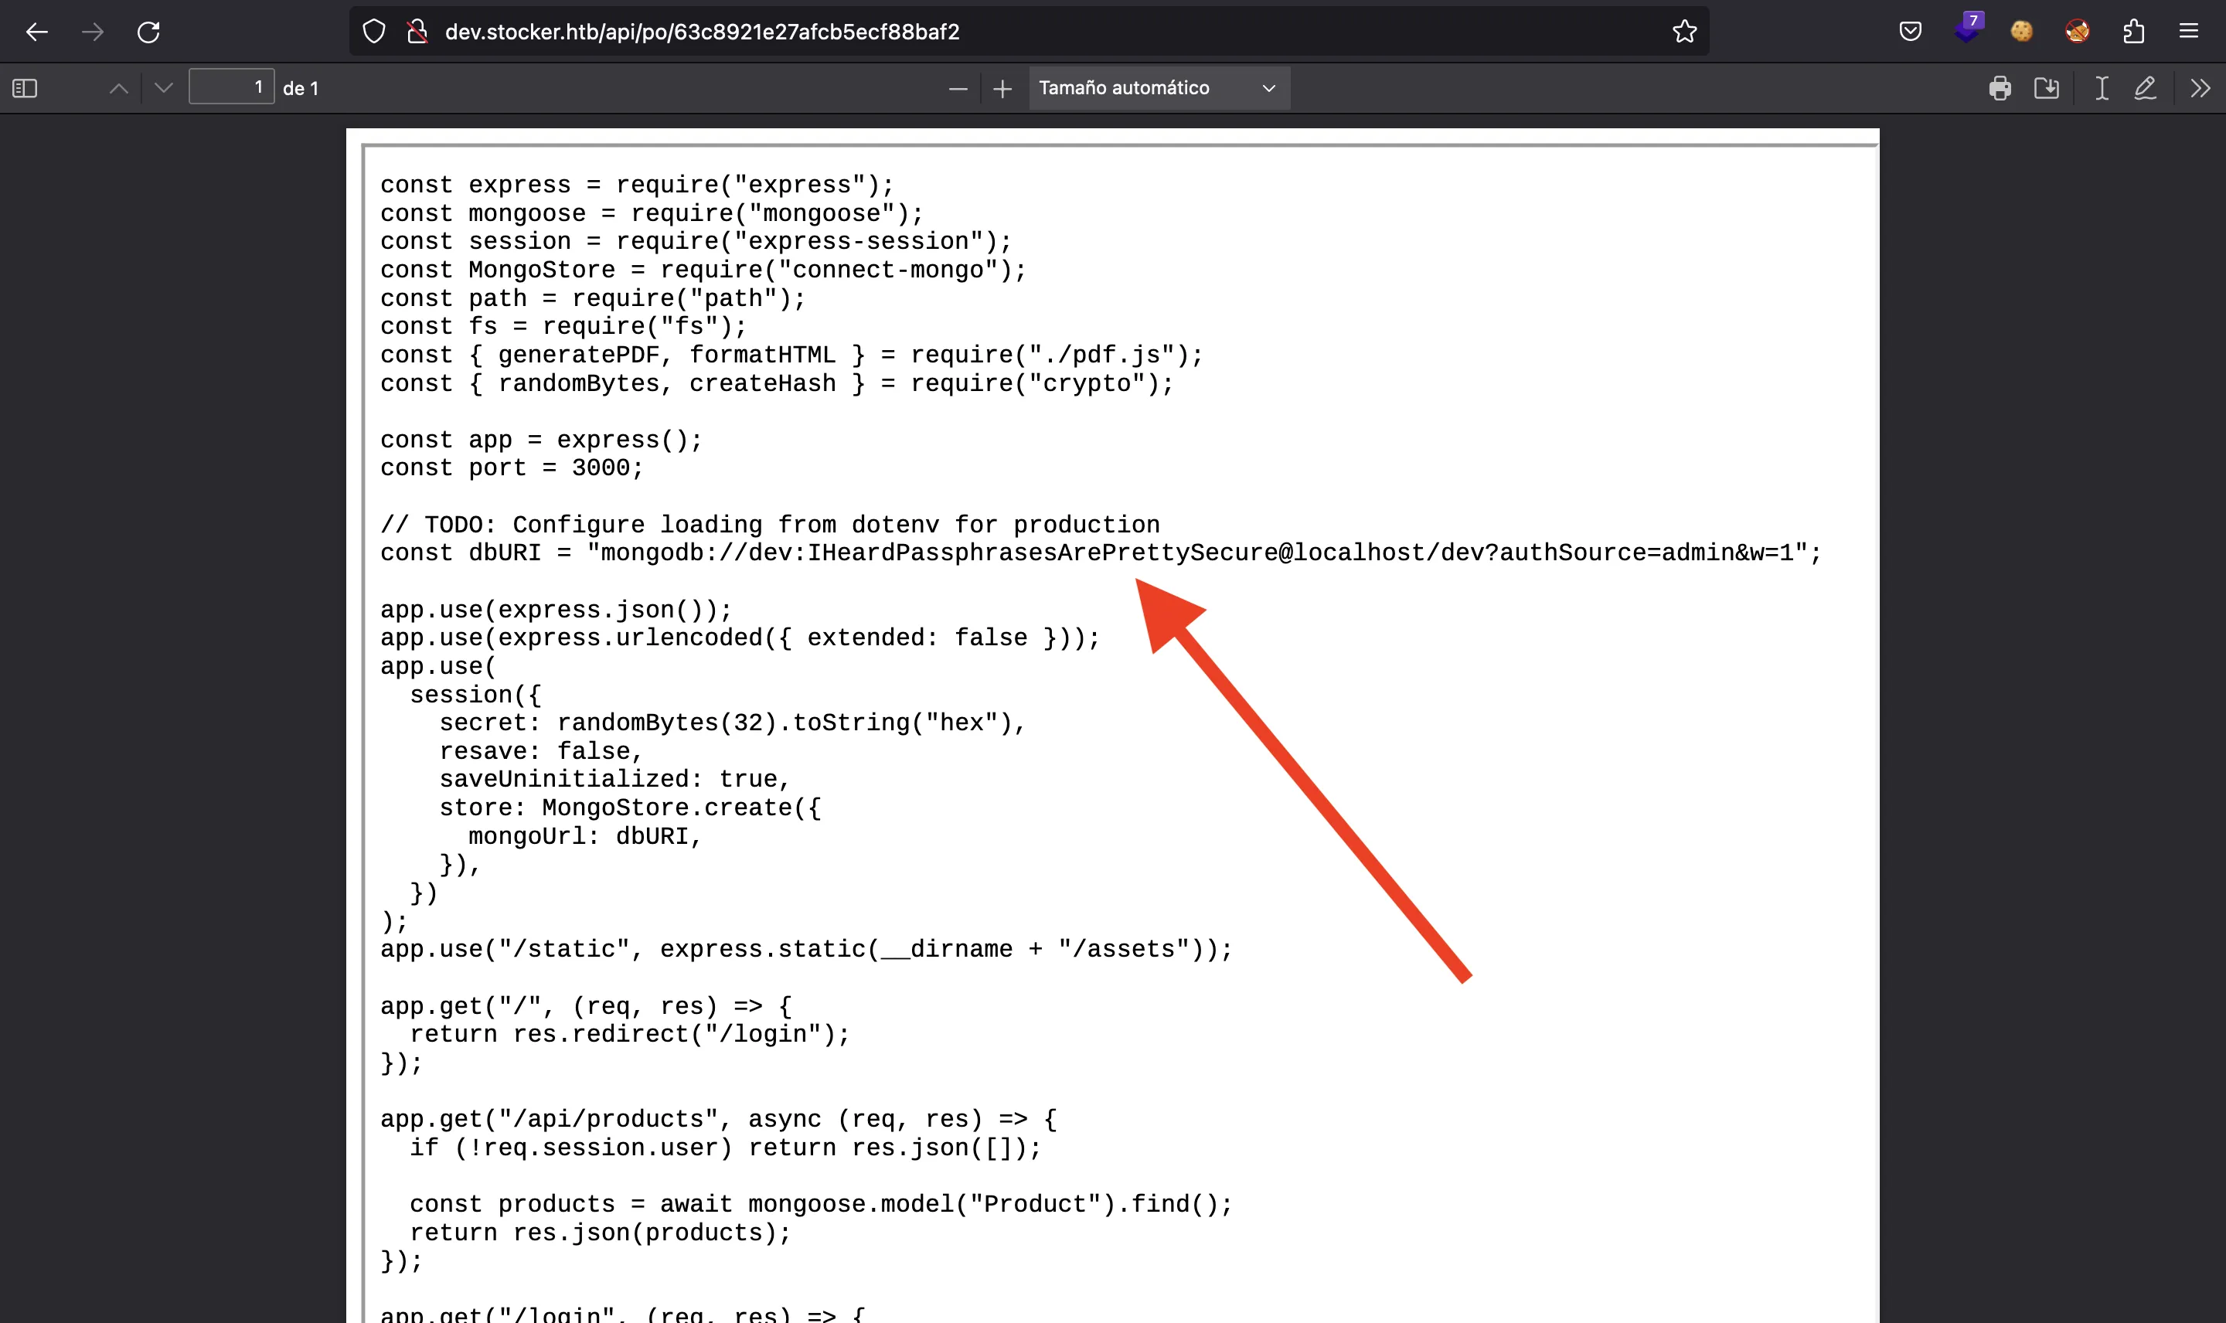Go back to the previous page
Screen dimensions: 2226x1323
click(36, 32)
